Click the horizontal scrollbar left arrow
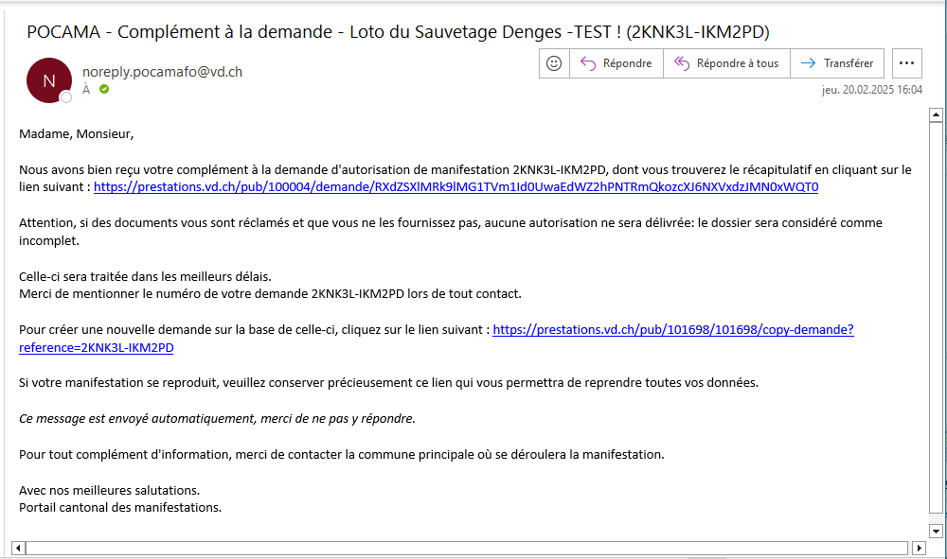 click(18, 548)
